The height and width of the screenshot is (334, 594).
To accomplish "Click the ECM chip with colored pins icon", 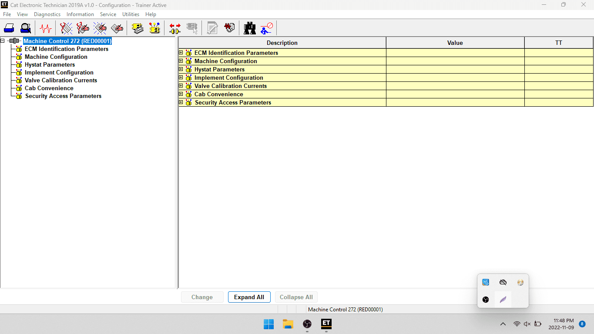I will tap(154, 29).
